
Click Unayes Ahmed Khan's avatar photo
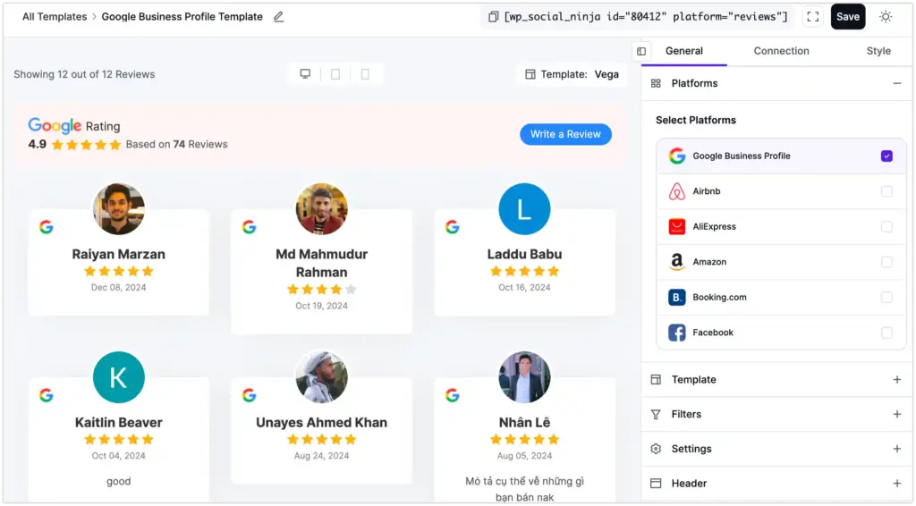pos(321,377)
